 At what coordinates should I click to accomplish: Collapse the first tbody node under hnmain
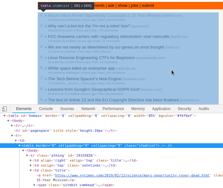point(8,121)
